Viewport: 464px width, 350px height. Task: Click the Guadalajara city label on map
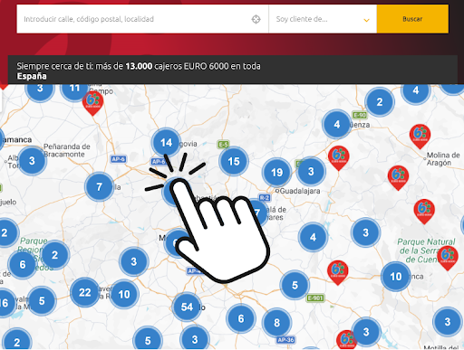point(300,191)
